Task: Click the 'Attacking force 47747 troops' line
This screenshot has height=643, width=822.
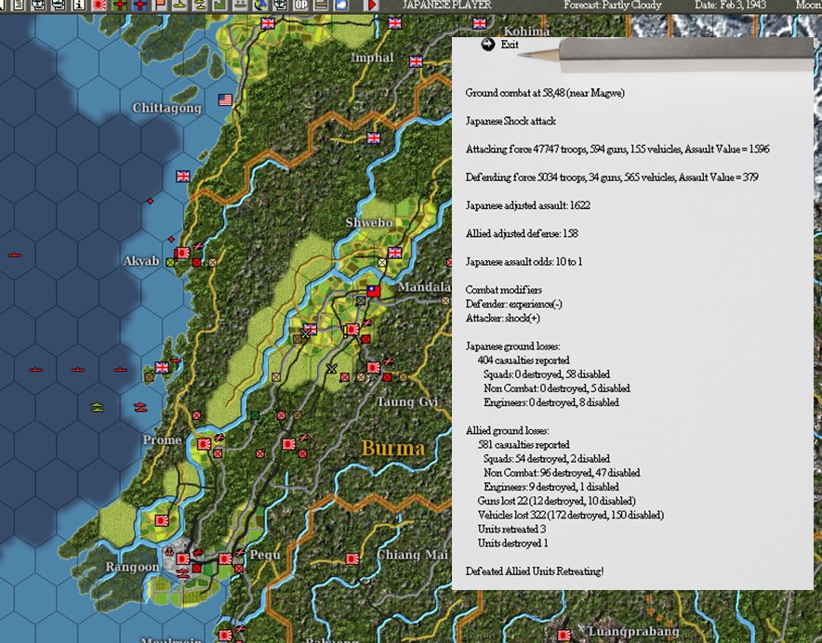Action: (617, 150)
